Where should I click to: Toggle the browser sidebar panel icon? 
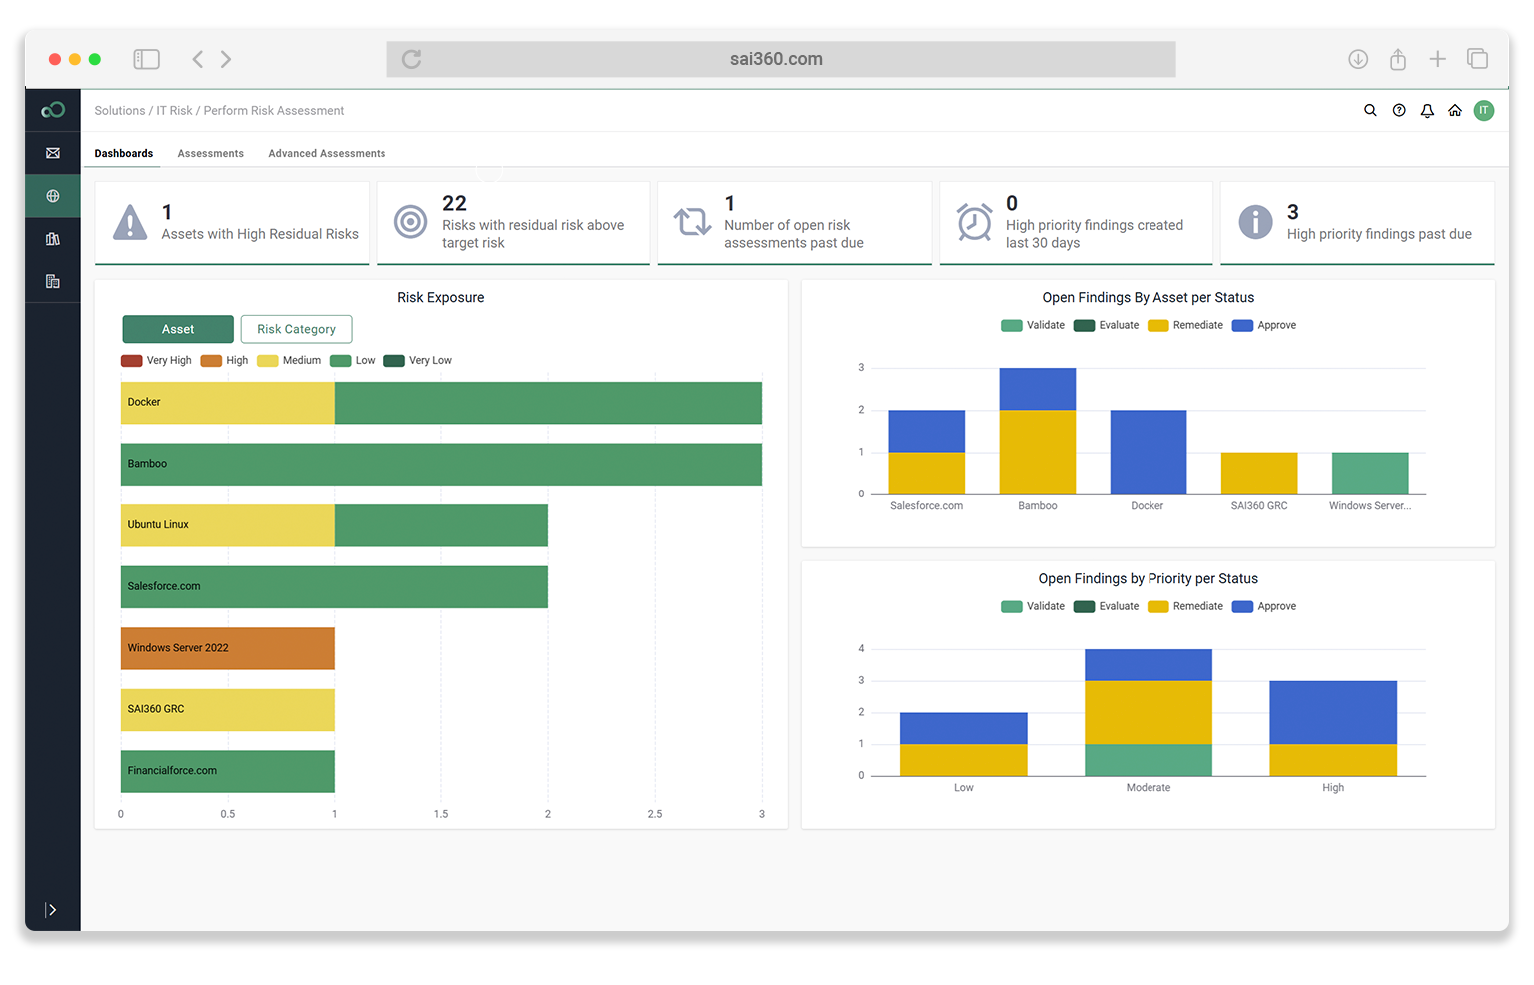pos(147,59)
